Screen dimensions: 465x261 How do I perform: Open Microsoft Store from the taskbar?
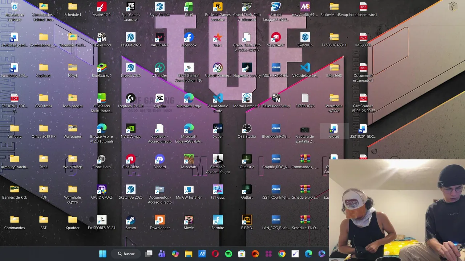click(x=242, y=254)
